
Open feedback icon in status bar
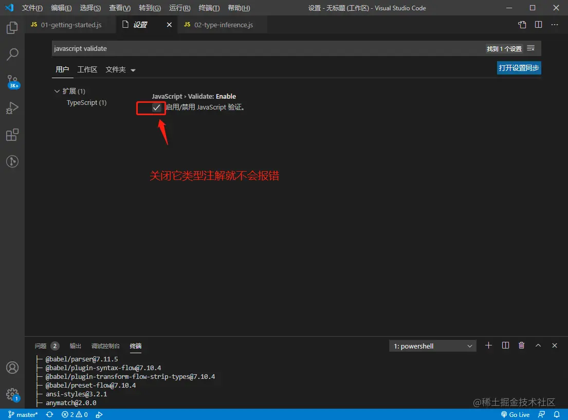click(541, 414)
